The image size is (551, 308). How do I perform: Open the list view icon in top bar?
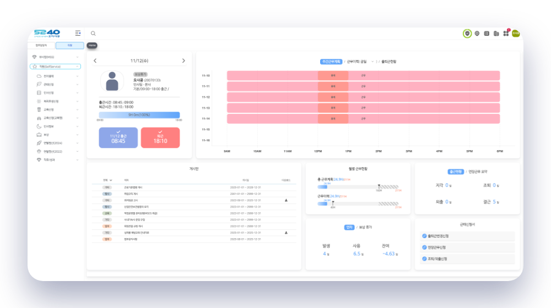(x=487, y=34)
